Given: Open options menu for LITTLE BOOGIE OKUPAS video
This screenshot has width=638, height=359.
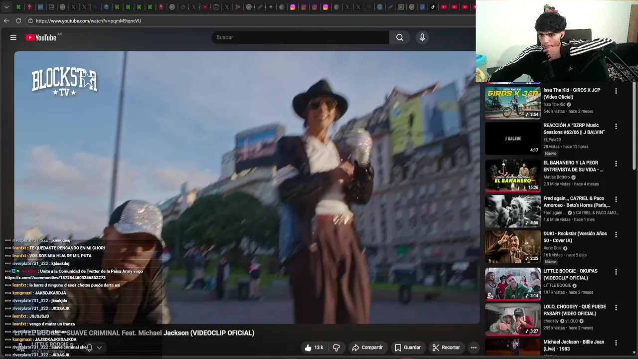Looking at the screenshot, I should pos(616,272).
